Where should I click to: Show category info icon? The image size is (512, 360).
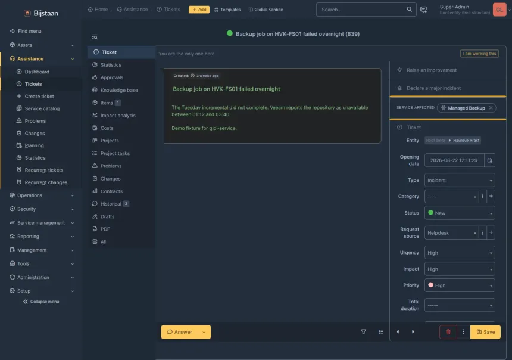pyautogui.click(x=483, y=197)
